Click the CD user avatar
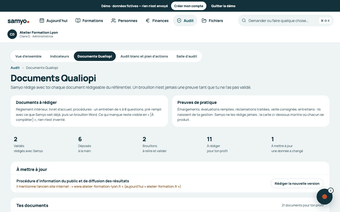This screenshot has width=340, height=212. coord(12,34)
